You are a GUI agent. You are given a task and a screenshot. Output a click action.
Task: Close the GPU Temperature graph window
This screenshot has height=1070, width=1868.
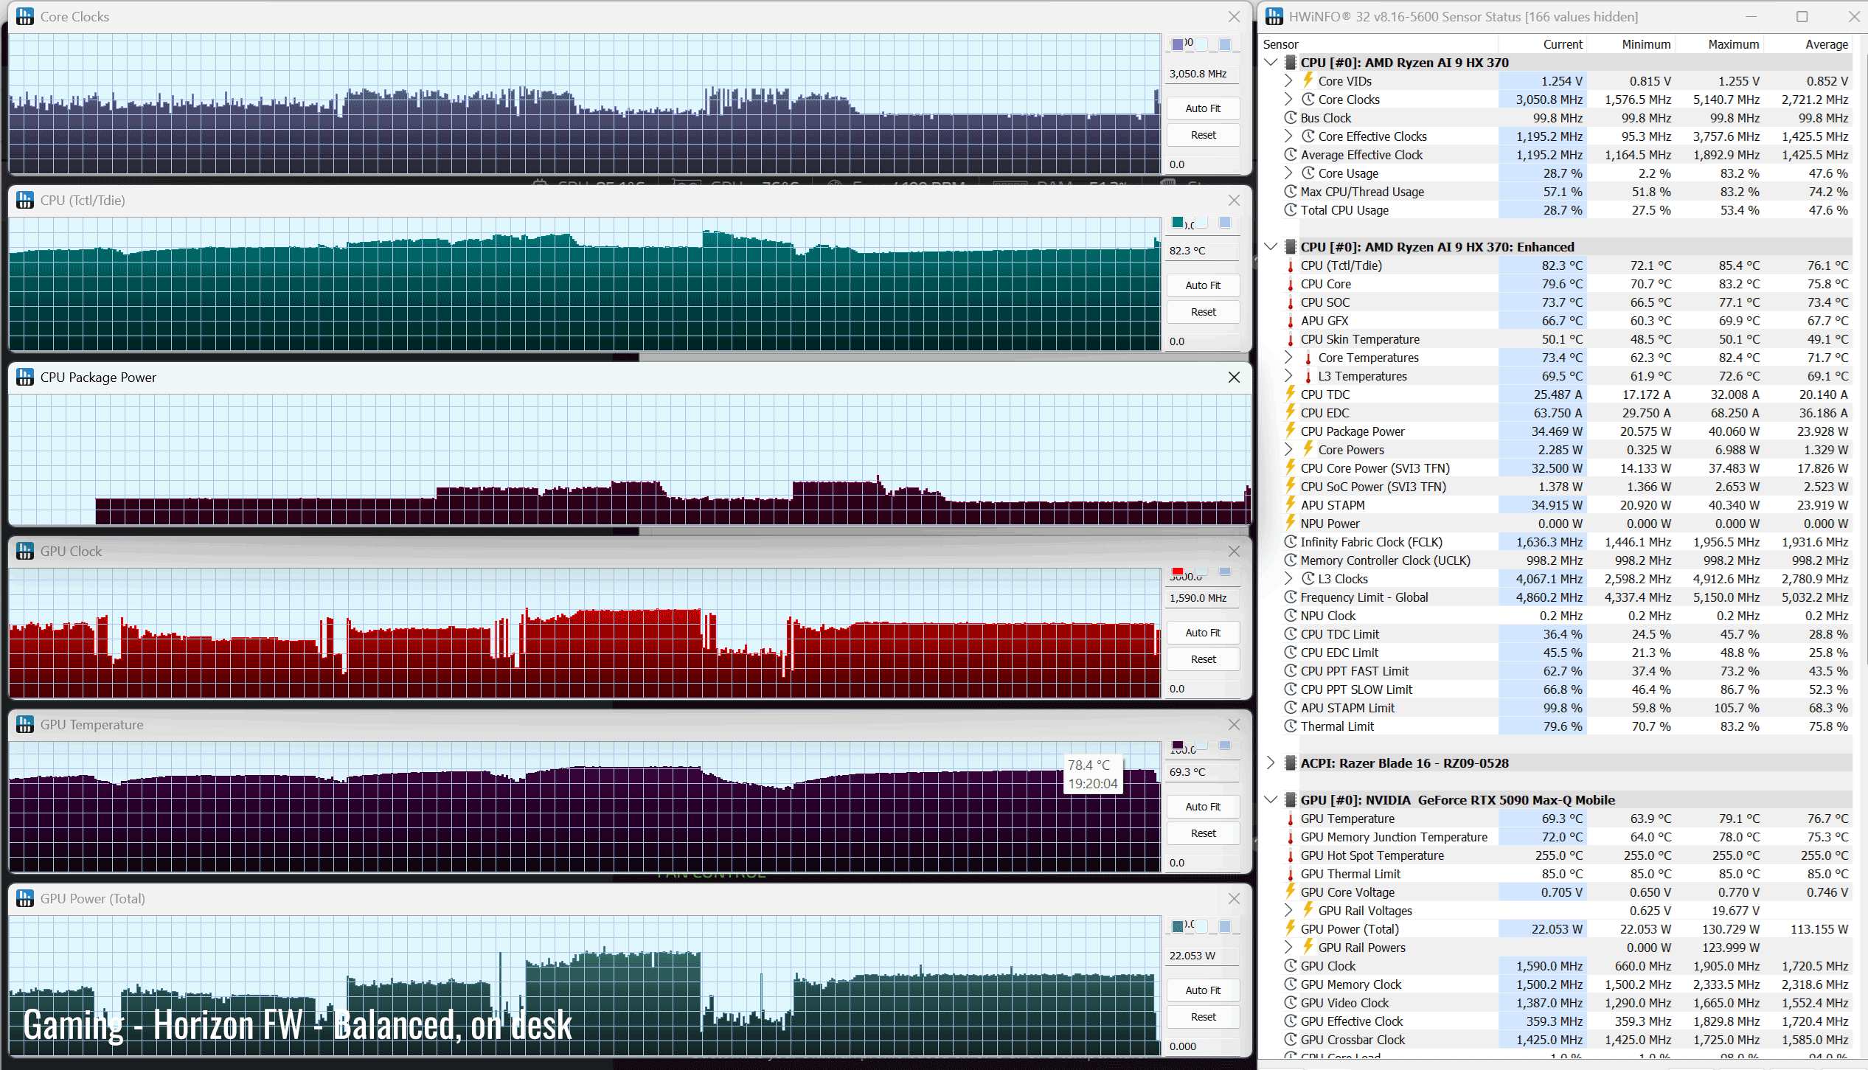pos(1234,724)
